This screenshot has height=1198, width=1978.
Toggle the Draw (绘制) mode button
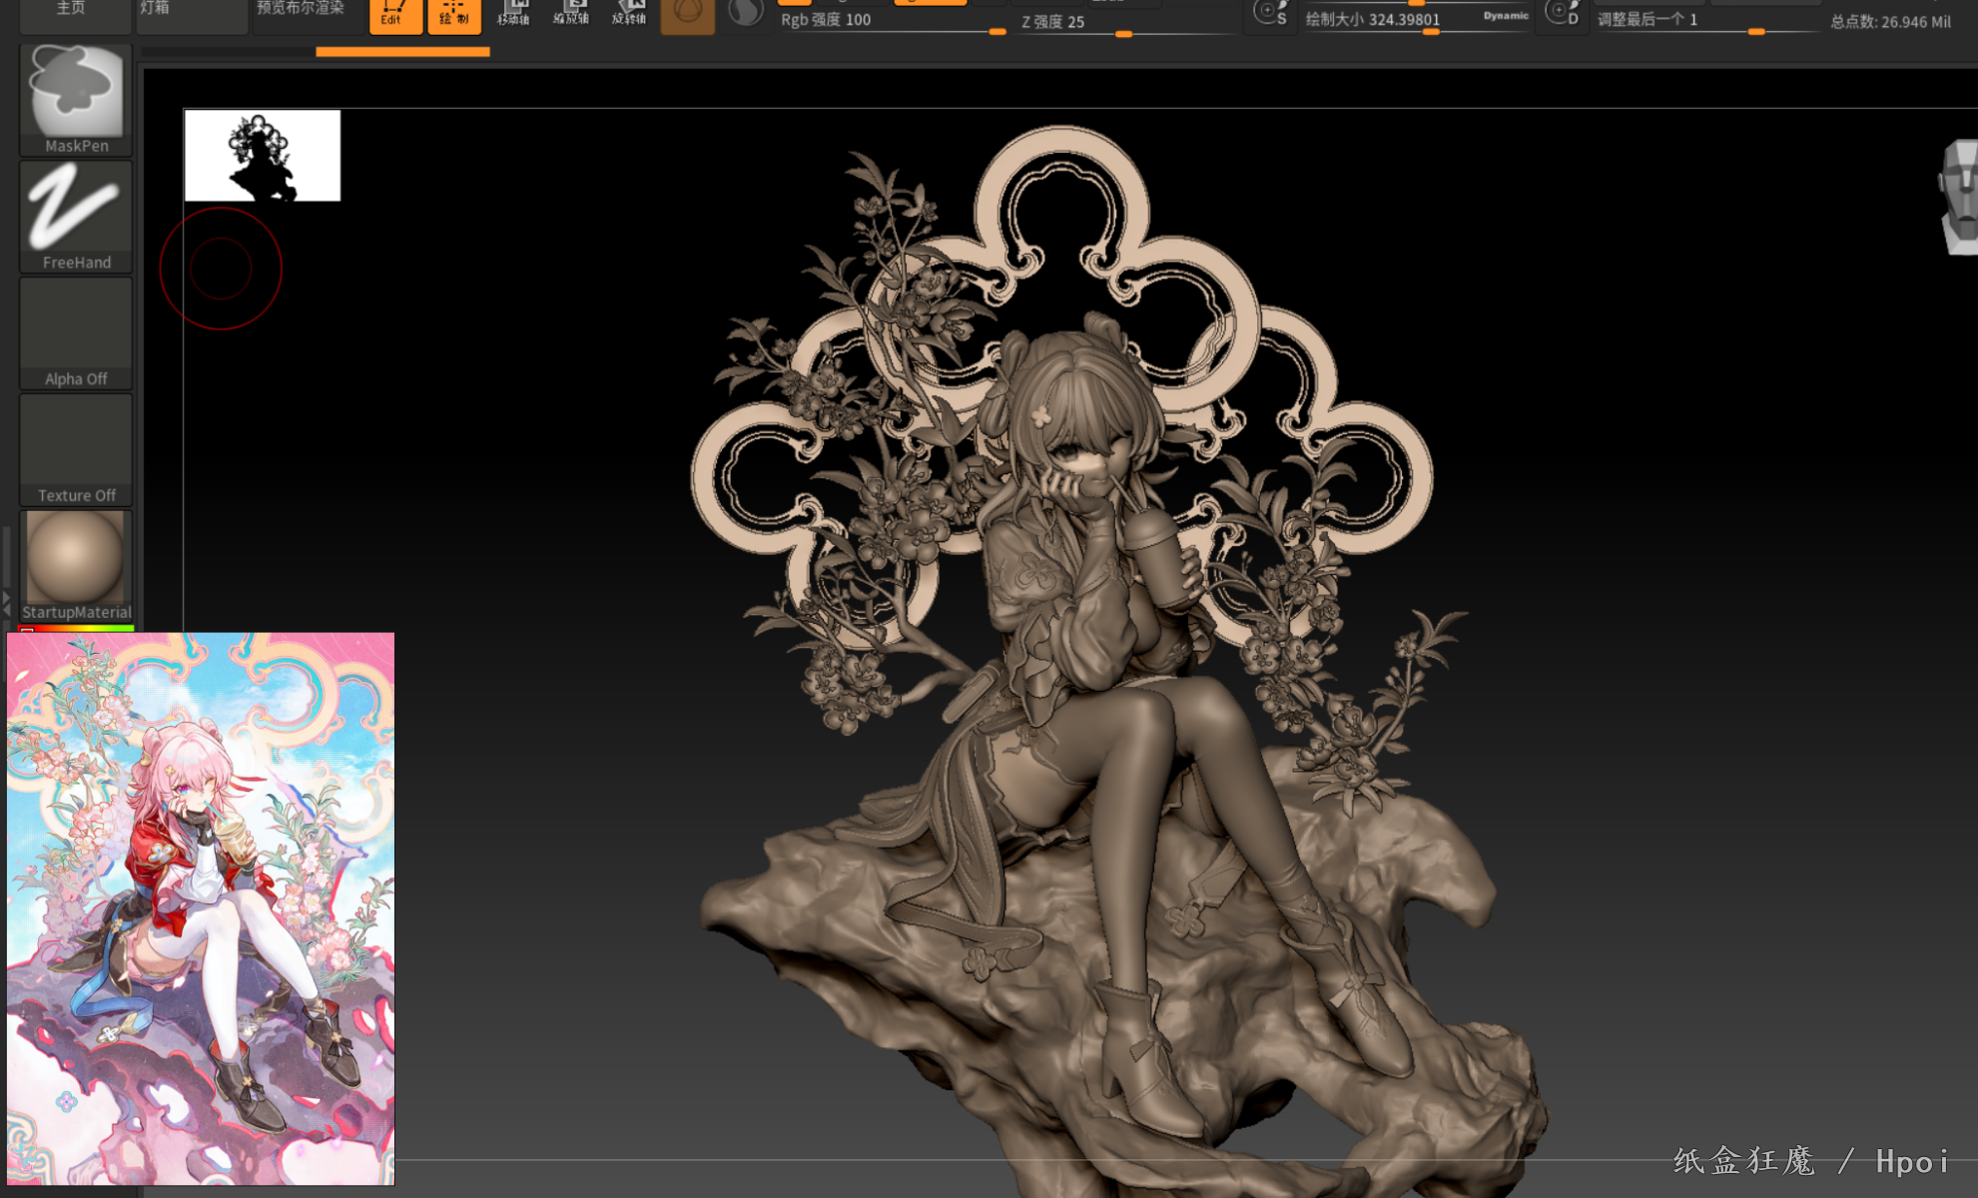[x=454, y=14]
